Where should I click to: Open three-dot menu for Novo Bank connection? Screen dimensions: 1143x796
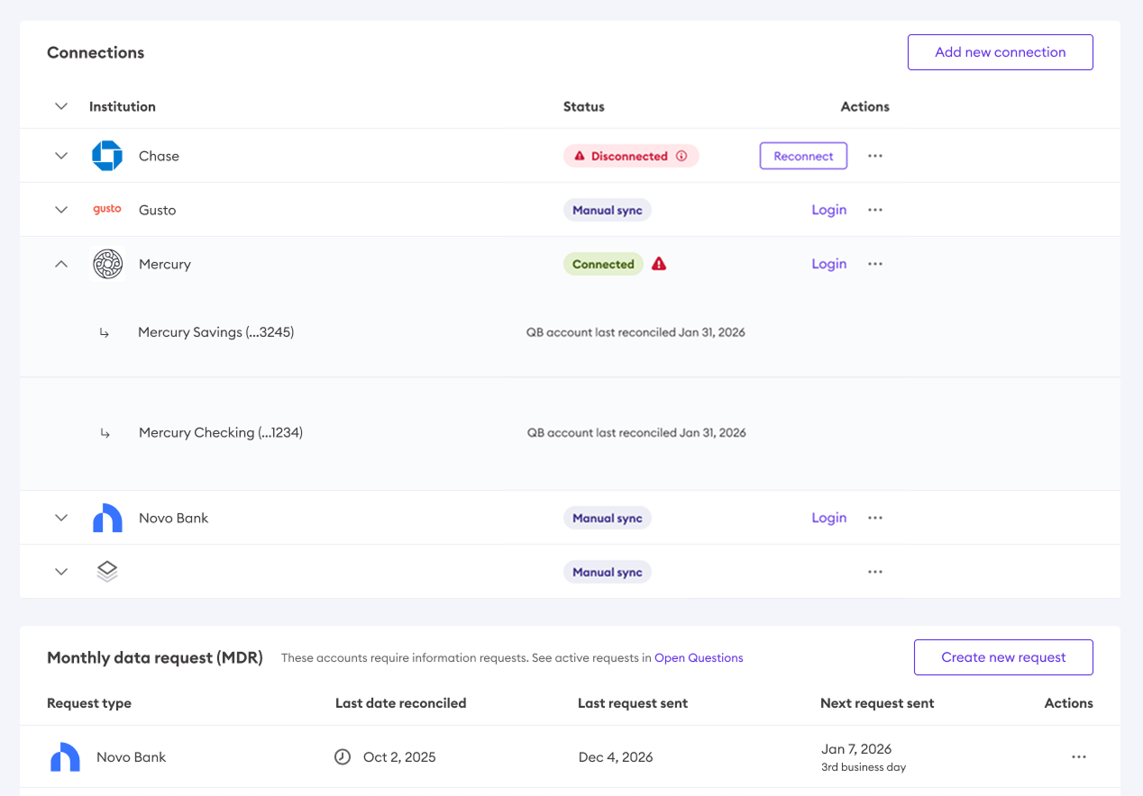coord(875,518)
